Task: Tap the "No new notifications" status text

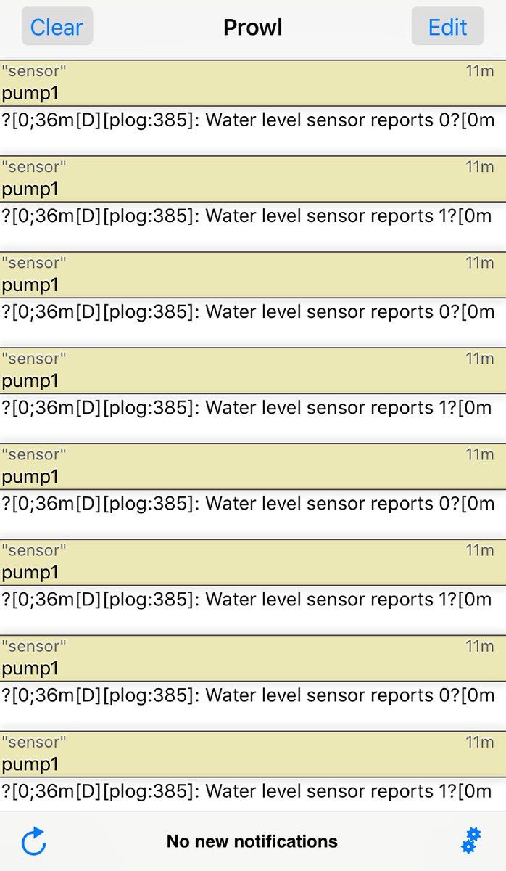Action: [252, 841]
